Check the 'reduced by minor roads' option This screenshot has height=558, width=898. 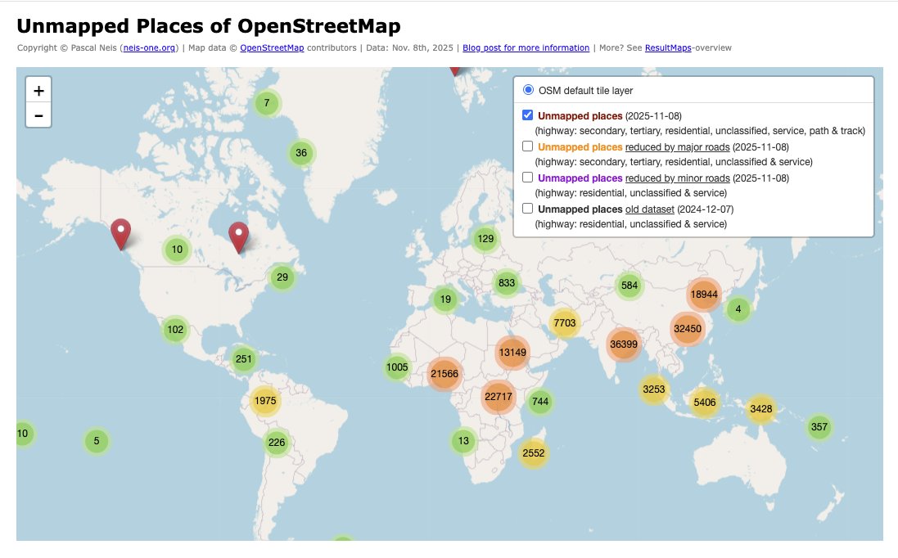tap(527, 178)
